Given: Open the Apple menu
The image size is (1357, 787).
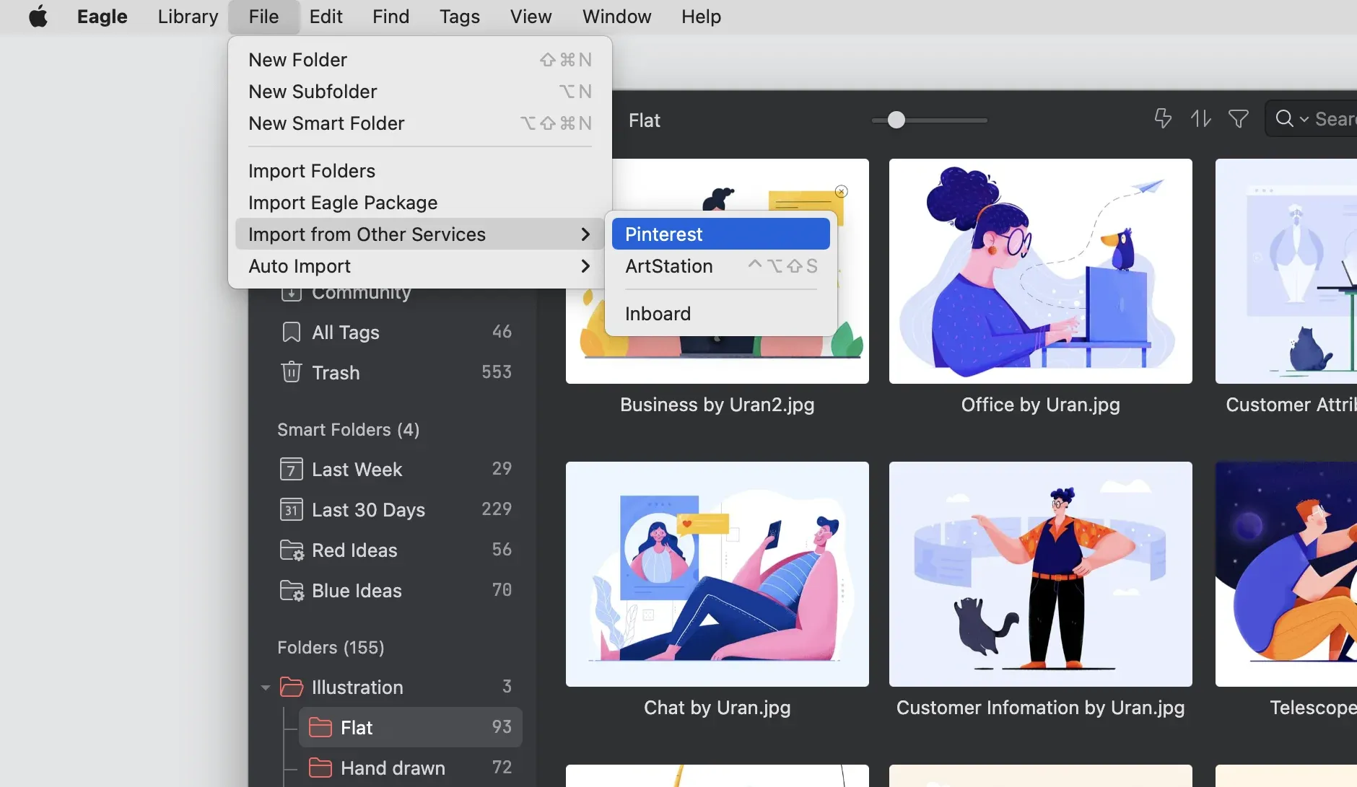Looking at the screenshot, I should click(38, 16).
